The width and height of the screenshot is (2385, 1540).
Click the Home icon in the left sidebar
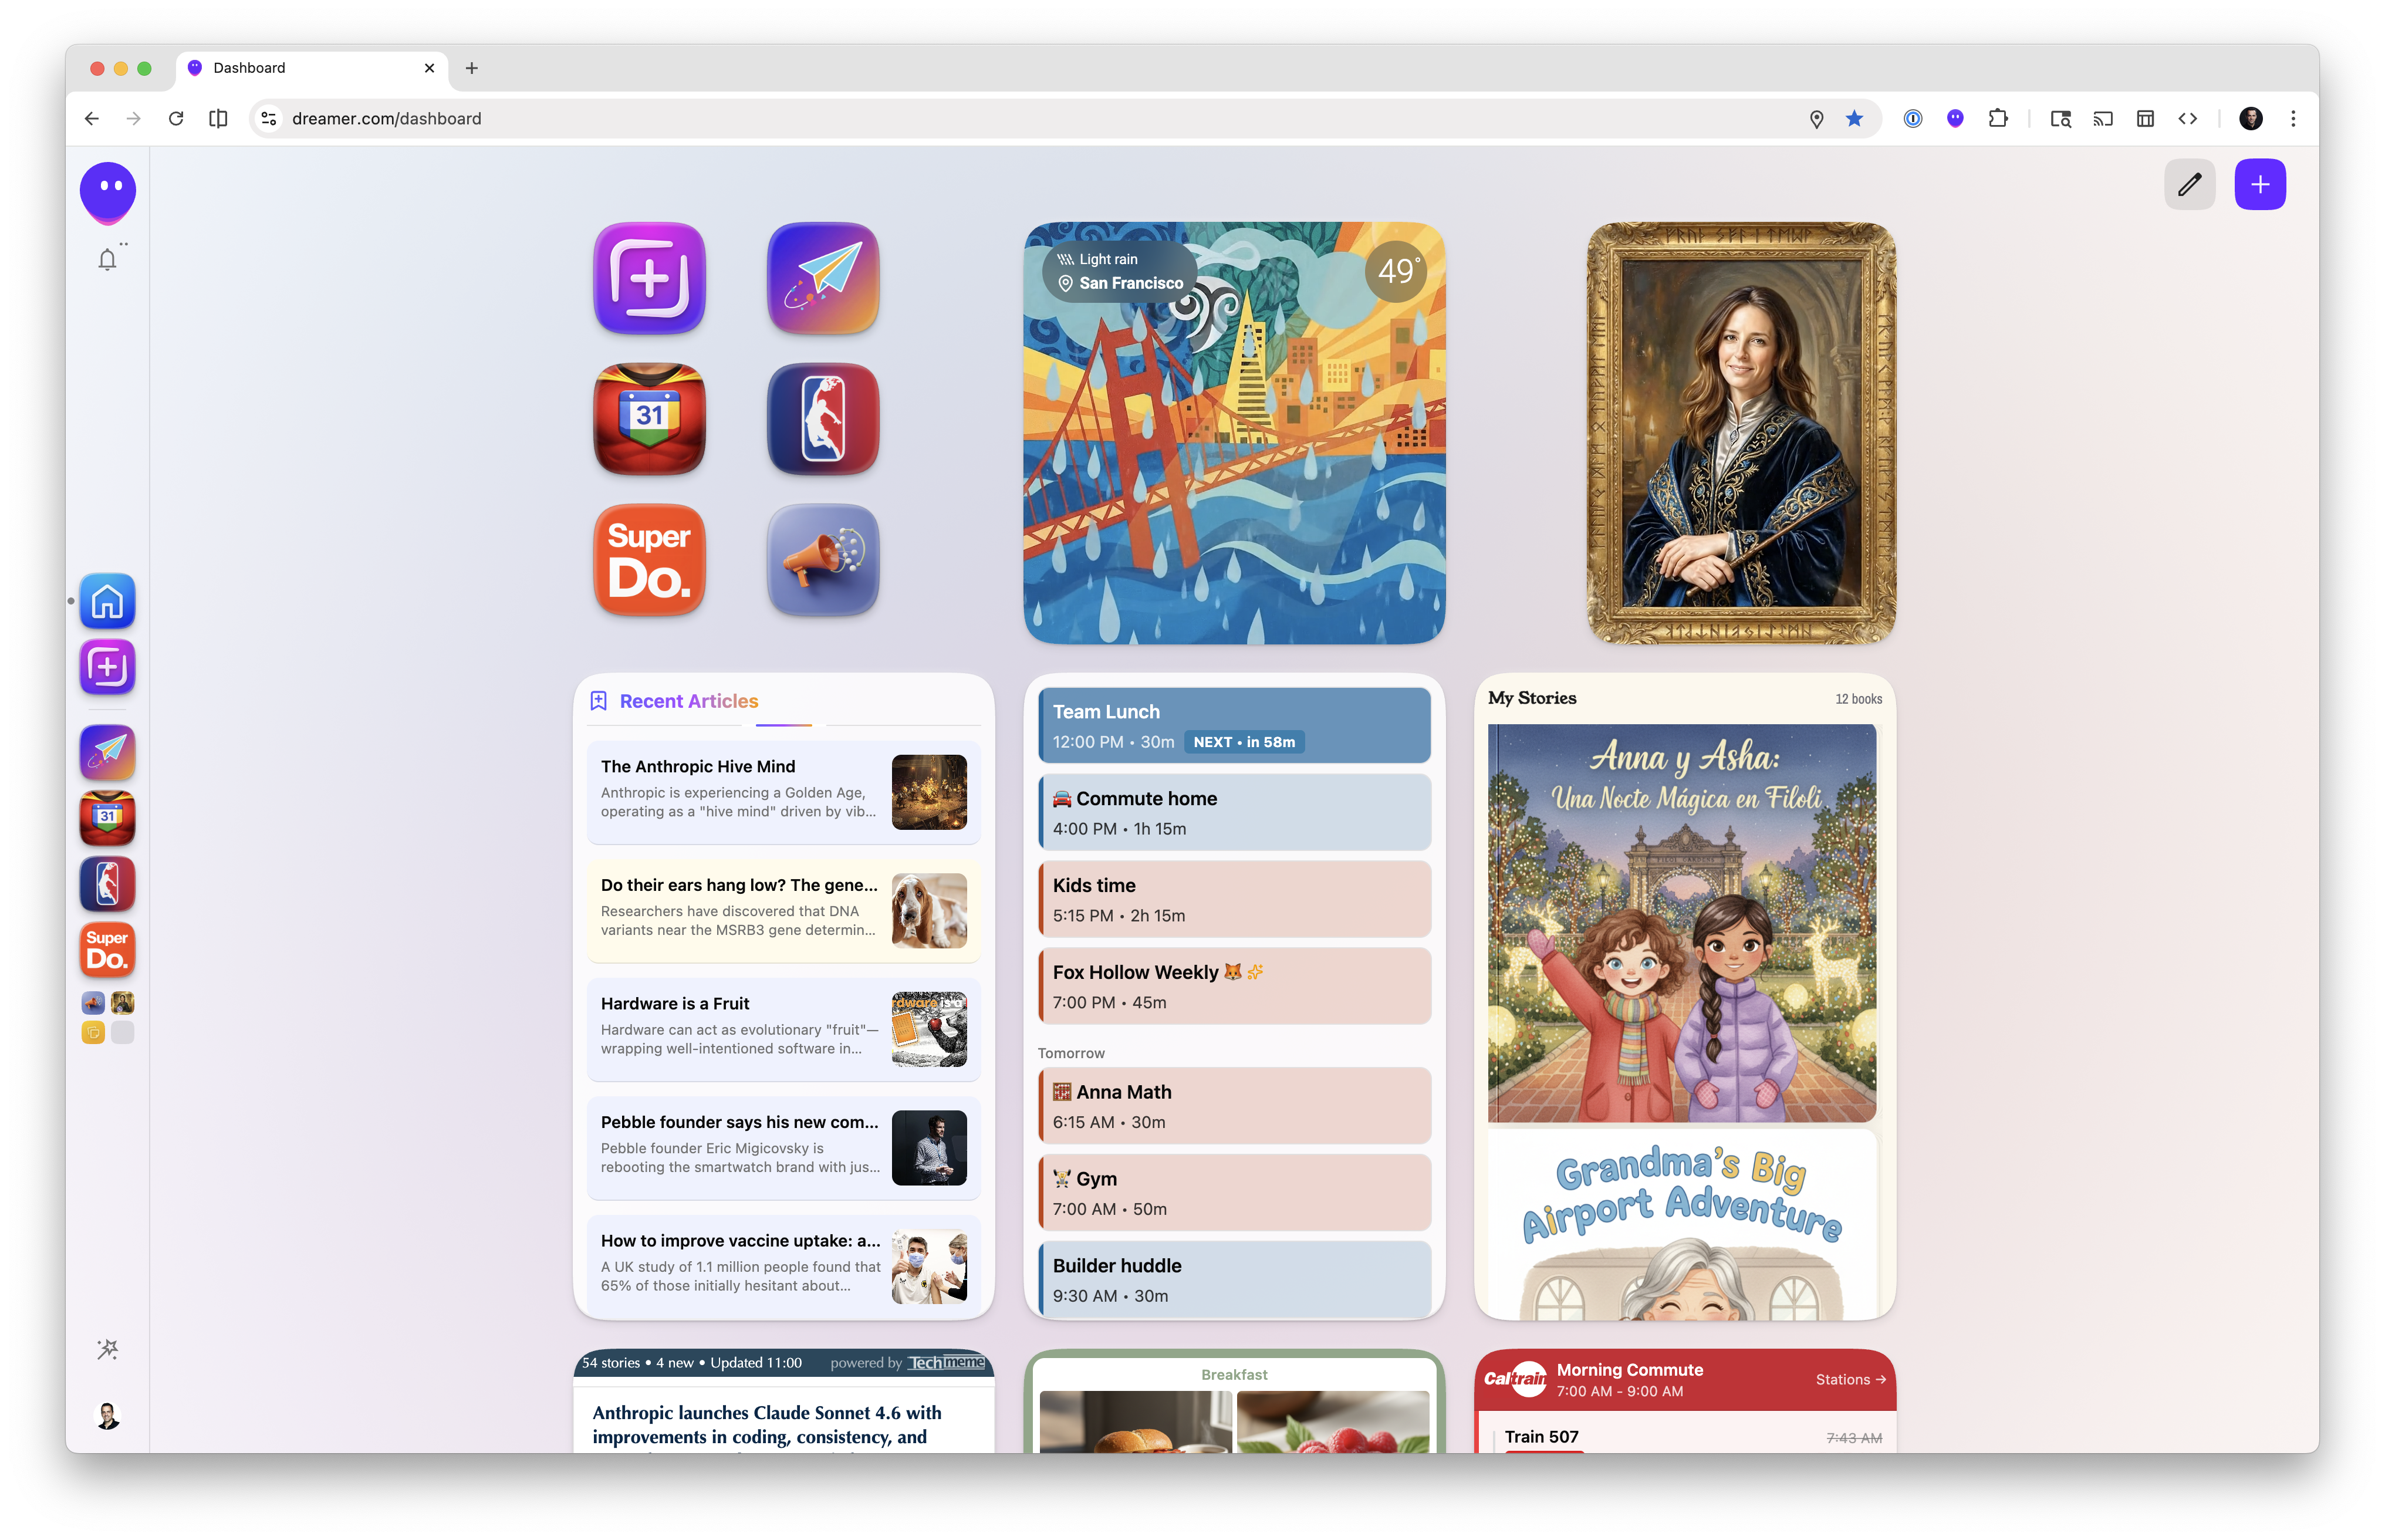pyautogui.click(x=107, y=600)
